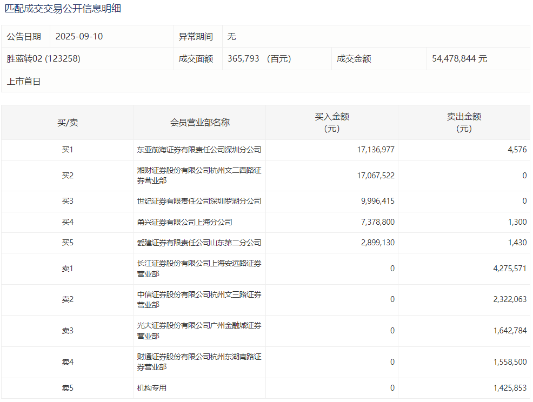Select 湘财证券 杭州文二西路 branch entry
The height and width of the screenshot is (402, 533).
click(x=199, y=176)
